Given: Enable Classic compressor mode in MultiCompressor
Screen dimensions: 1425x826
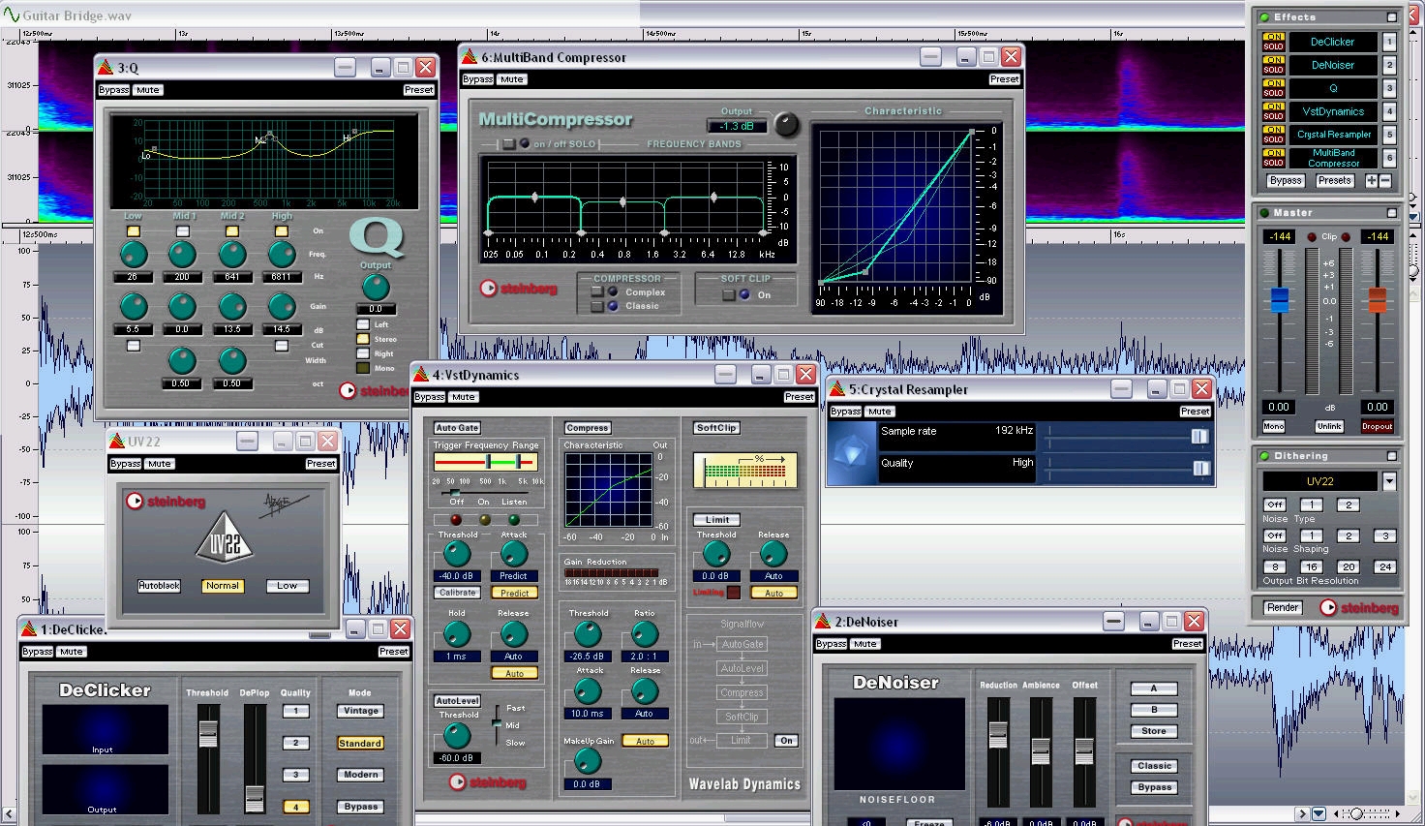Looking at the screenshot, I should click(x=597, y=306).
